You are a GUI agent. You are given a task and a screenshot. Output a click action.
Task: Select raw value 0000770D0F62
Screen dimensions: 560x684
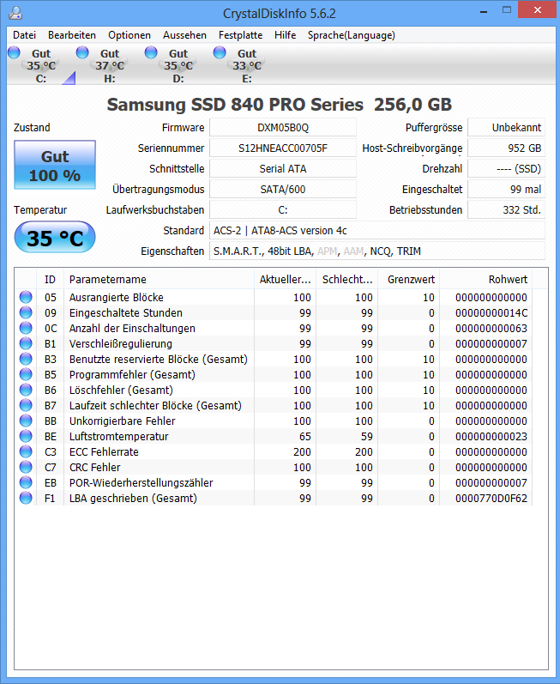point(491,498)
